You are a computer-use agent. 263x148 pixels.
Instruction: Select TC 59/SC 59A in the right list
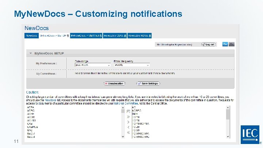tap(141, 134)
